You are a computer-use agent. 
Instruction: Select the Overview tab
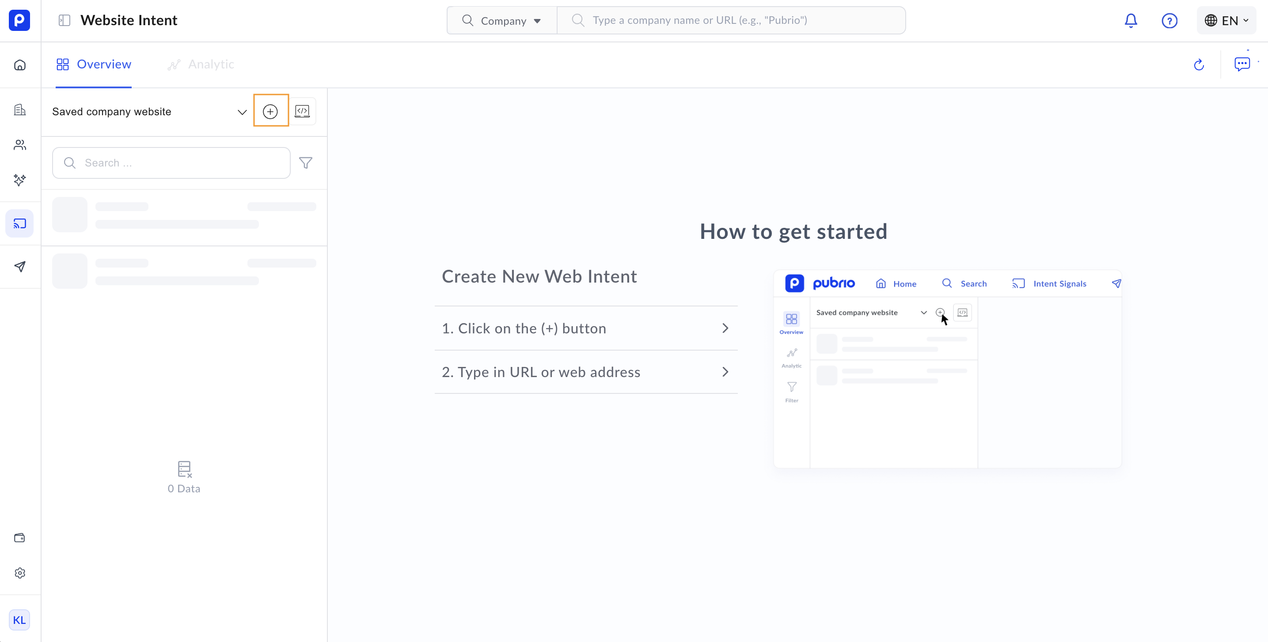(x=94, y=64)
